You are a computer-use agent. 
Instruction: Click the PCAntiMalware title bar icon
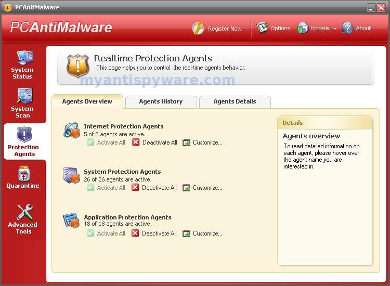point(8,7)
